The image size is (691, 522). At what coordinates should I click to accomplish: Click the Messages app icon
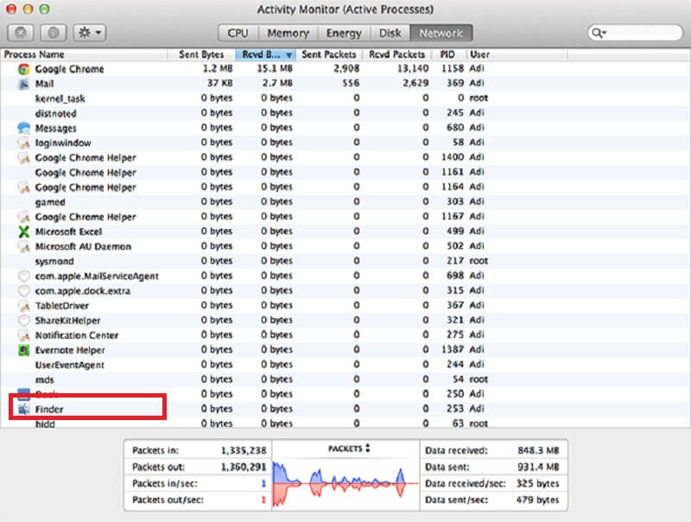pyautogui.click(x=24, y=128)
